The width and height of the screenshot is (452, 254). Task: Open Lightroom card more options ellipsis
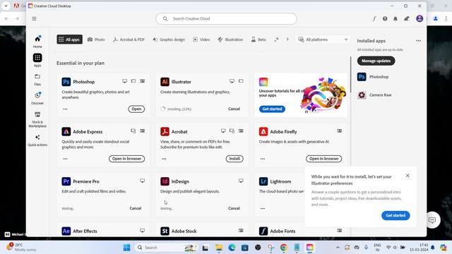coord(263,209)
